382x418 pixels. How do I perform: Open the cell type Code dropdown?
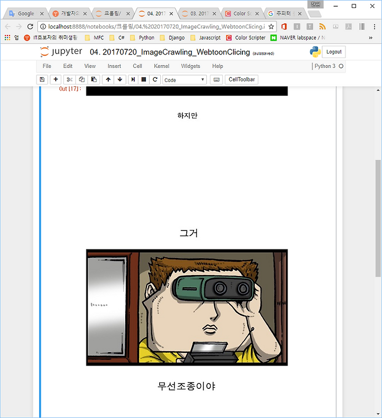(x=185, y=79)
